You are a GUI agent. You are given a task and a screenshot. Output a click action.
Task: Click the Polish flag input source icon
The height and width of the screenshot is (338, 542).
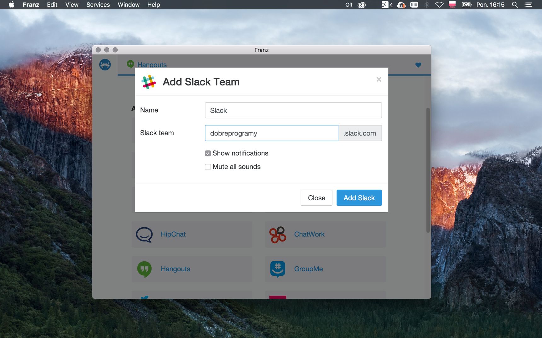pos(452,5)
